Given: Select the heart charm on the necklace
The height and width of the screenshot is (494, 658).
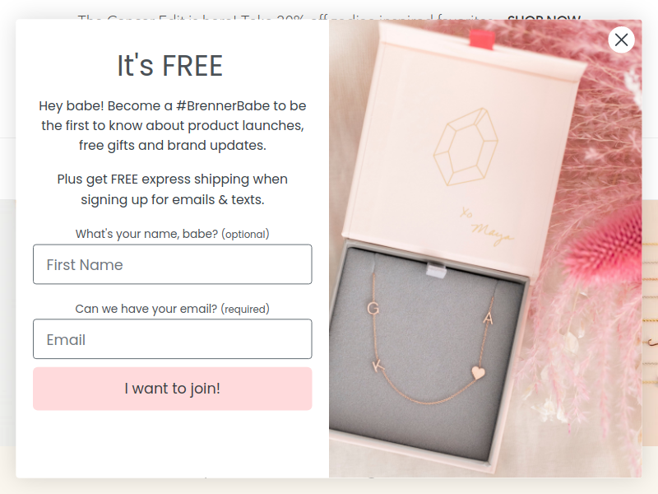Looking at the screenshot, I should tap(478, 372).
